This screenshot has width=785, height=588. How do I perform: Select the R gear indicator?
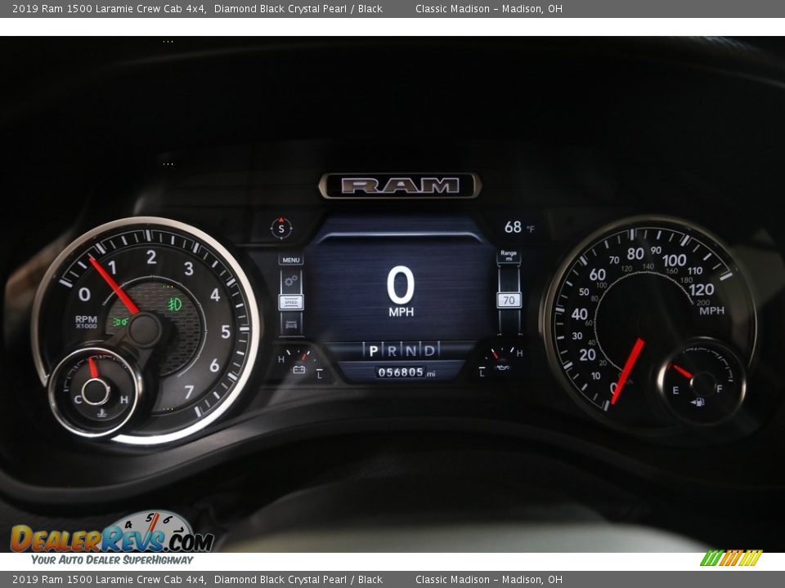(x=392, y=351)
